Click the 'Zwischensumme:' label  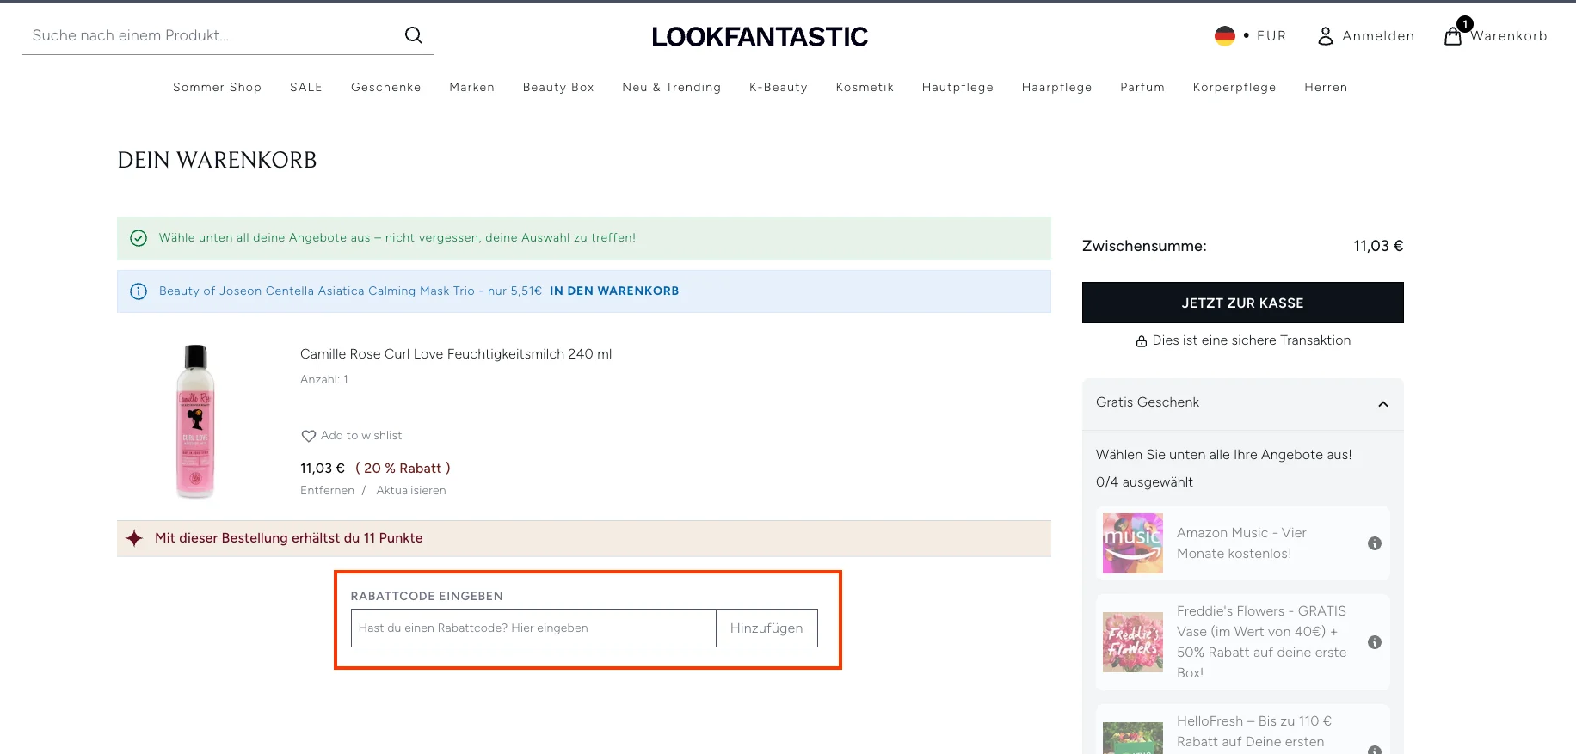tap(1144, 246)
